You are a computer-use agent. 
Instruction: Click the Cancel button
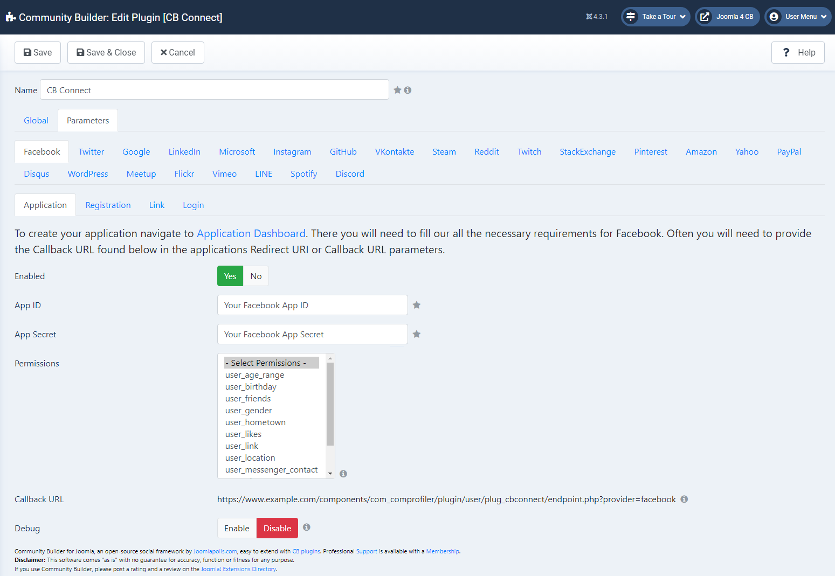click(178, 52)
